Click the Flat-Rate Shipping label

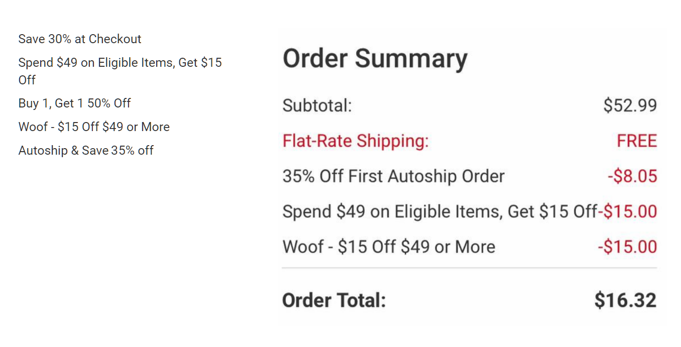pos(356,141)
